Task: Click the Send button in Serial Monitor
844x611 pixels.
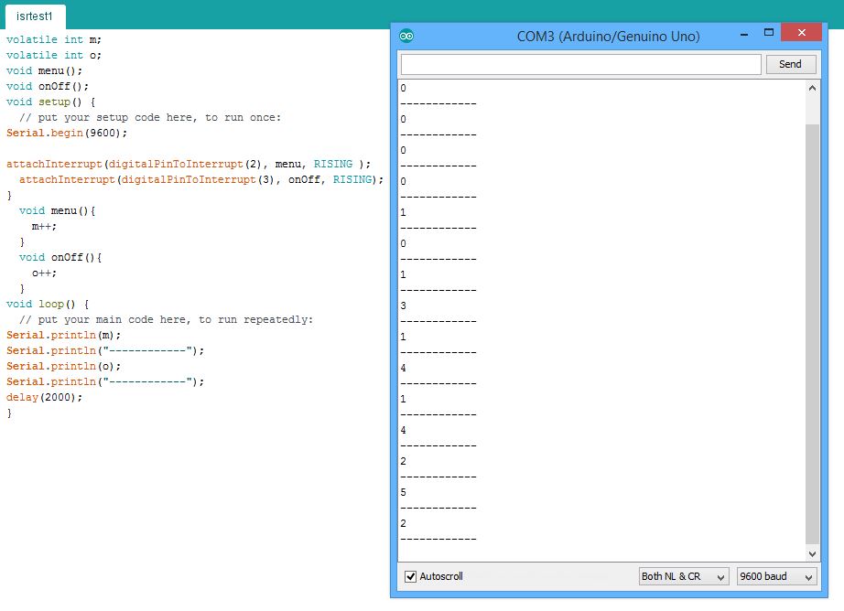Action: point(789,64)
